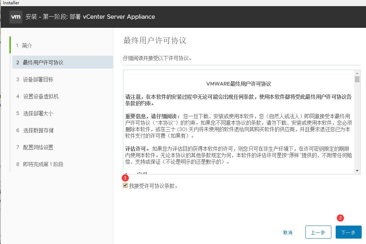Click the scrollbar up arrow in license box
The image size is (366, 244).
point(357,73)
